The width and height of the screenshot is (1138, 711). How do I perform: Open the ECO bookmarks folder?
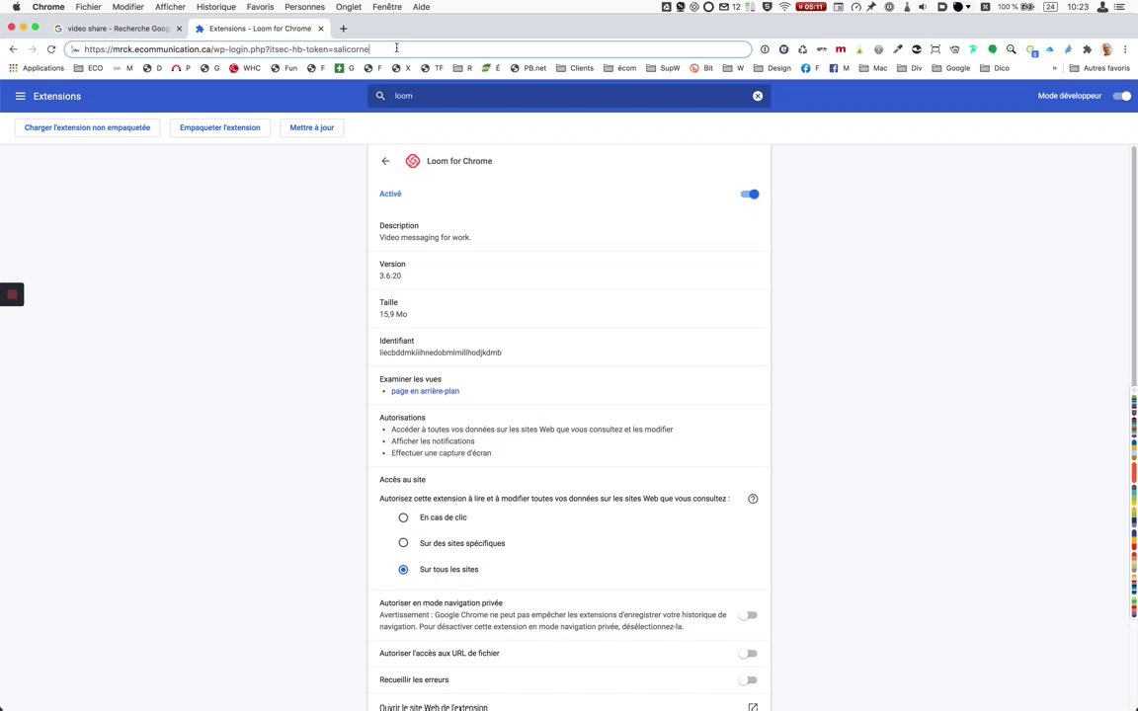pos(89,68)
